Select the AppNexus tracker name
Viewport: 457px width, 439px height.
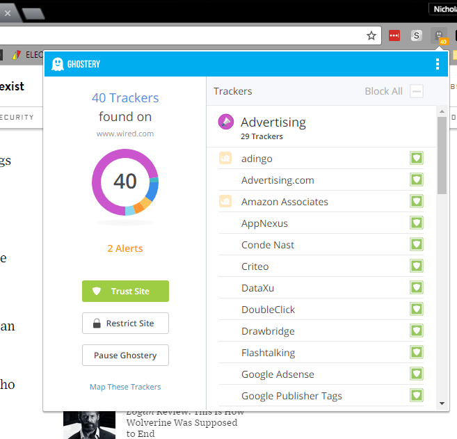coord(264,223)
